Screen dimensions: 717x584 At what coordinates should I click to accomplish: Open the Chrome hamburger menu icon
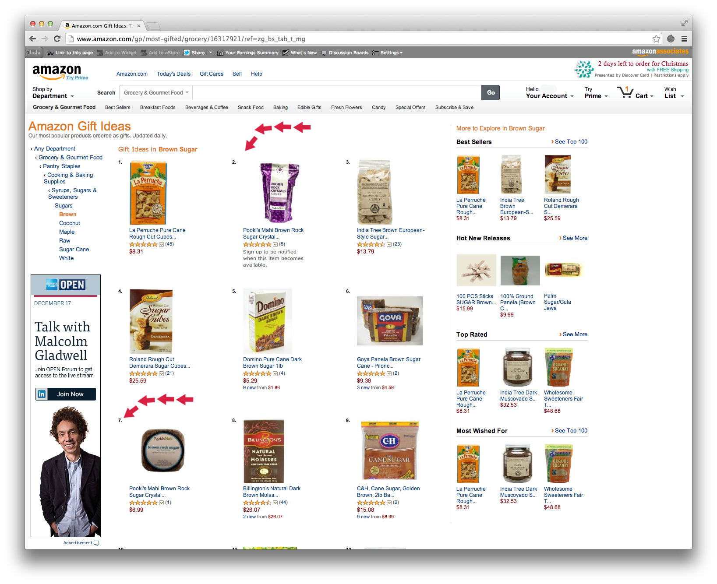point(684,39)
